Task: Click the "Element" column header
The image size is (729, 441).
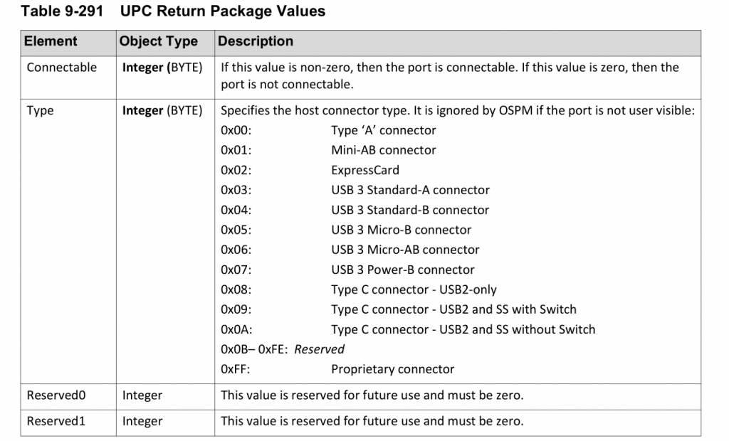Action: [x=51, y=41]
